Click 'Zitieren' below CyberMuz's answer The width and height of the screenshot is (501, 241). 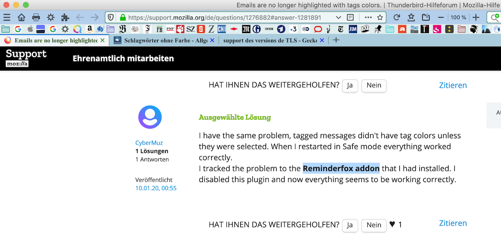(x=453, y=223)
